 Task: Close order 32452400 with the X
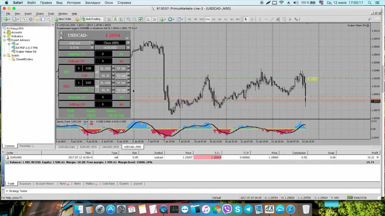pos(377,158)
